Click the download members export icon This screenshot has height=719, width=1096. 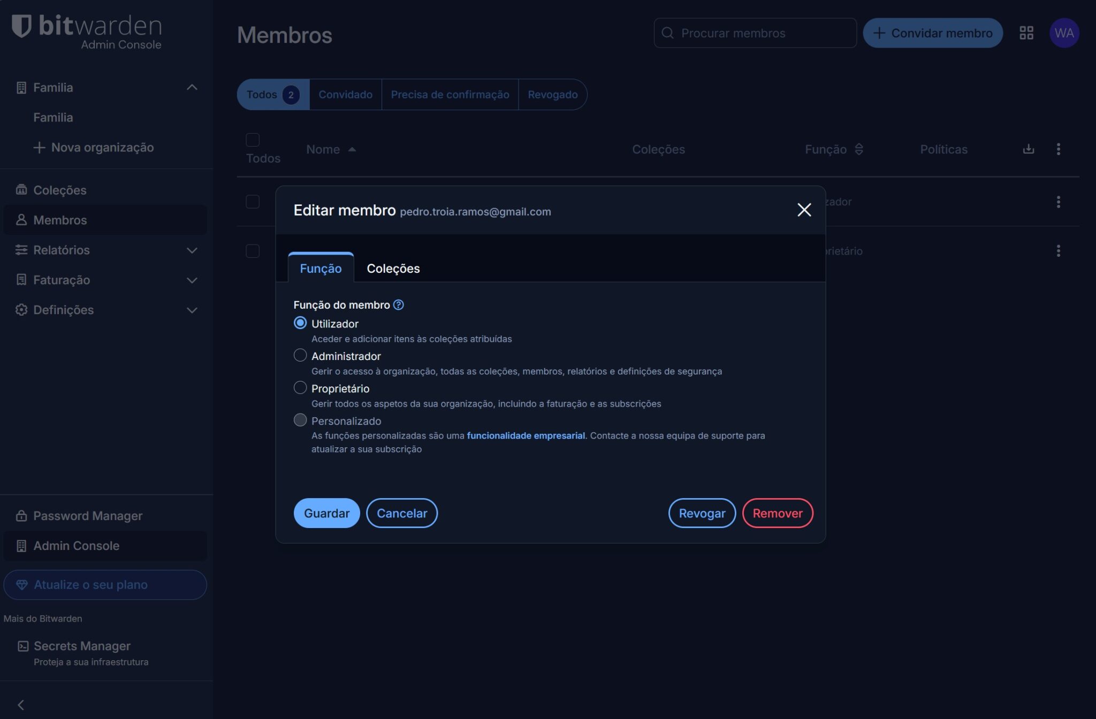click(x=1028, y=149)
